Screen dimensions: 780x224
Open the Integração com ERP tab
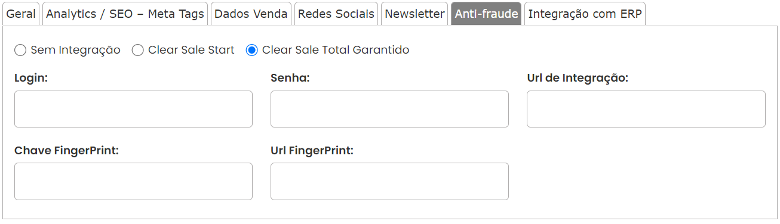pos(585,14)
